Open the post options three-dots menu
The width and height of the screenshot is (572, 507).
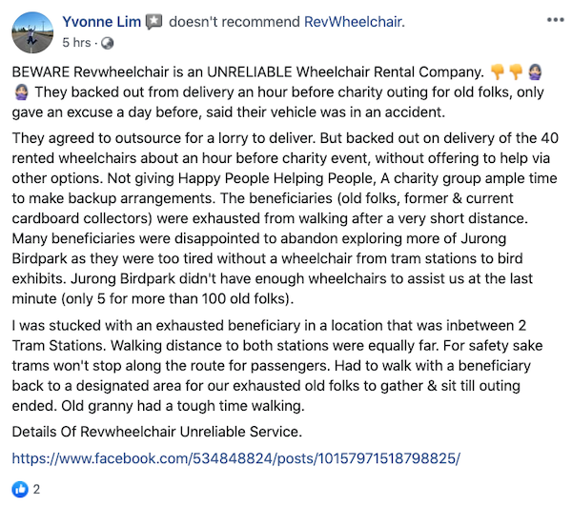[x=555, y=20]
